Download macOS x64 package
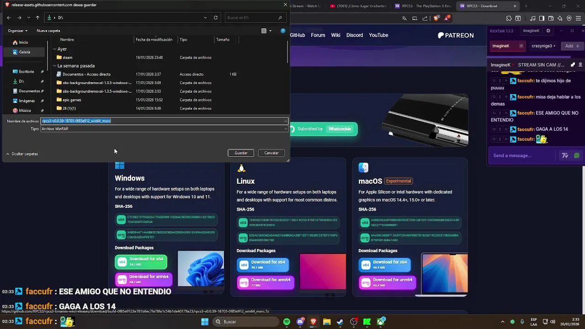The height and width of the screenshot is (329, 585). coord(384,265)
